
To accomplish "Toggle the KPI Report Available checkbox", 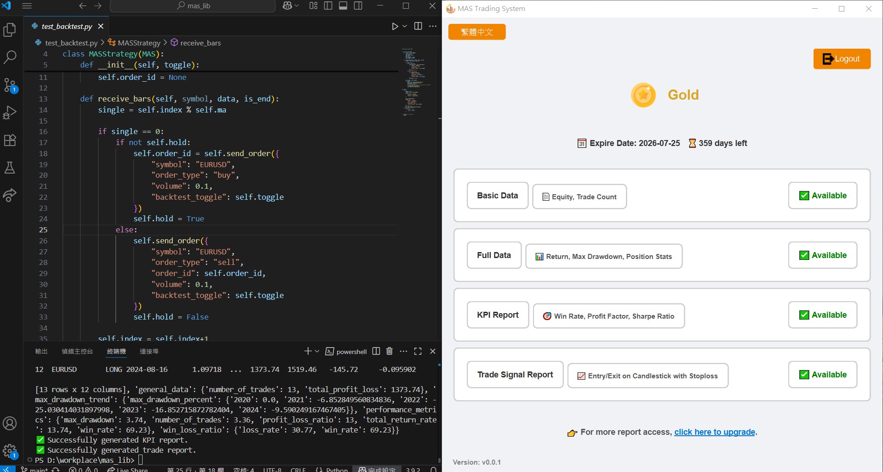I will point(804,315).
